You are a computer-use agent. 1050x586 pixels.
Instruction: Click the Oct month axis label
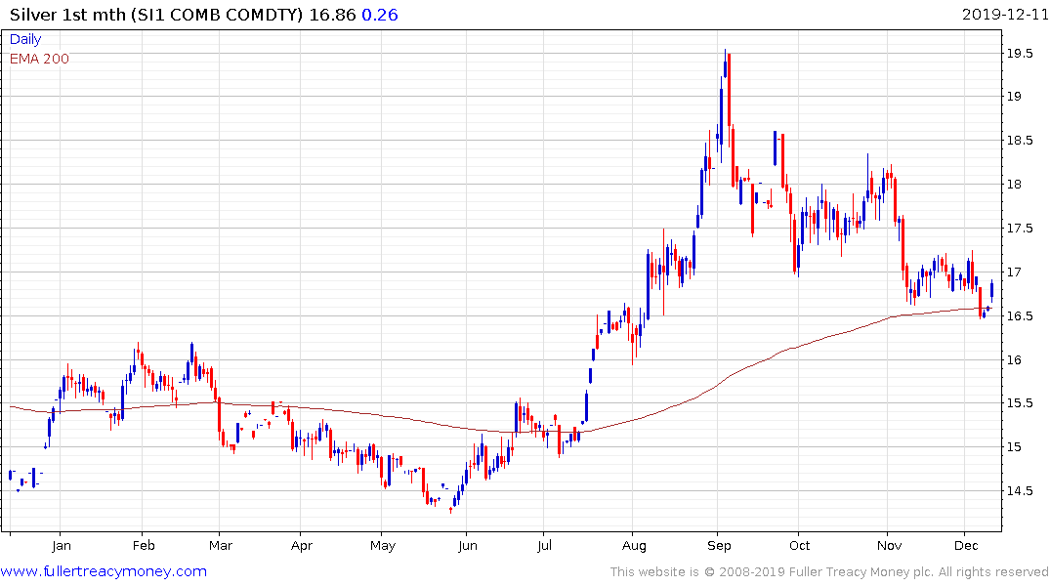(x=800, y=546)
